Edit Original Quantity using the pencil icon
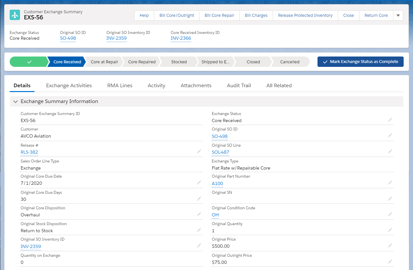 [390, 230]
